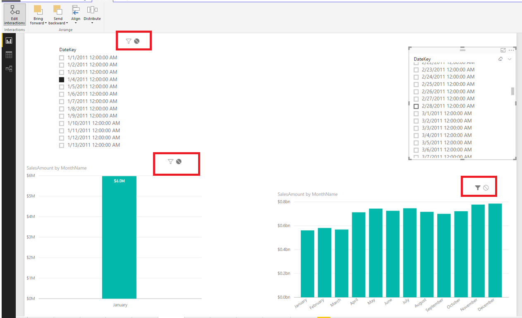Image resolution: width=522 pixels, height=318 pixels.
Task: Check 1/9/2011 in left slicer
Action: 62,116
